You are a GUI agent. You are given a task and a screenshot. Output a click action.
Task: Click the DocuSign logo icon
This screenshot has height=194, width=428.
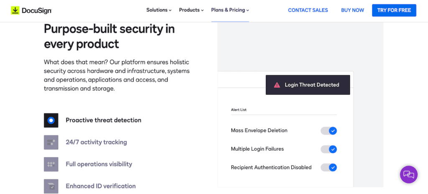coord(15,10)
